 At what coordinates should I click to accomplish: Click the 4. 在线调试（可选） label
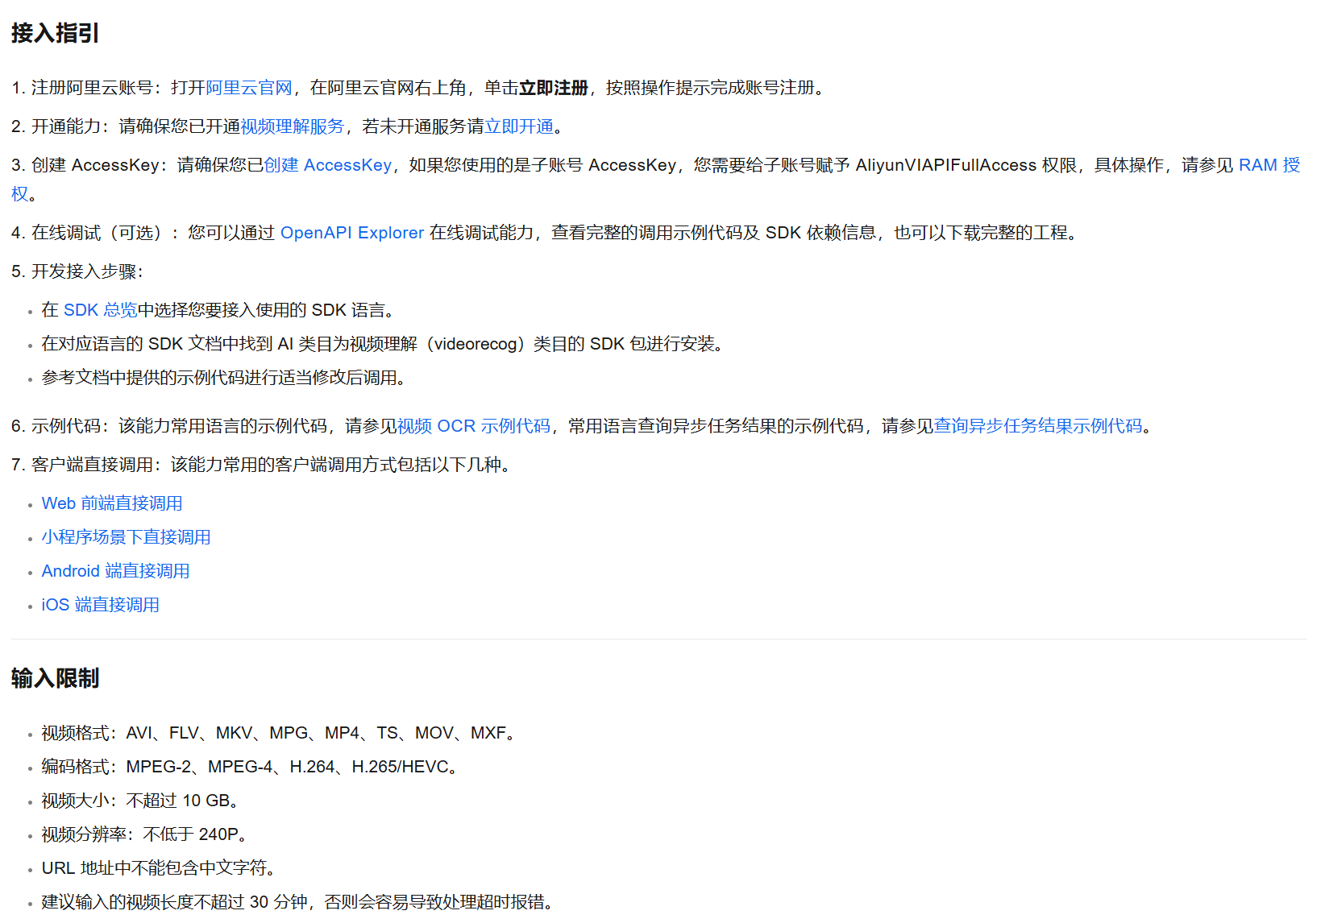95,233
